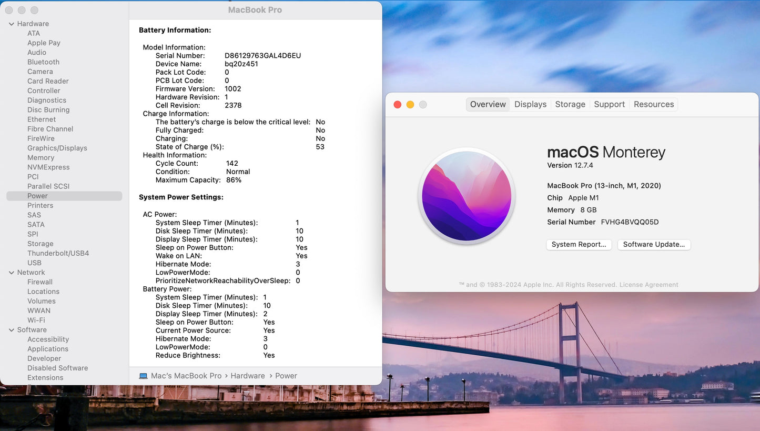
Task: Select Thunderbolt/USB4 in the sidebar
Action: 58,253
